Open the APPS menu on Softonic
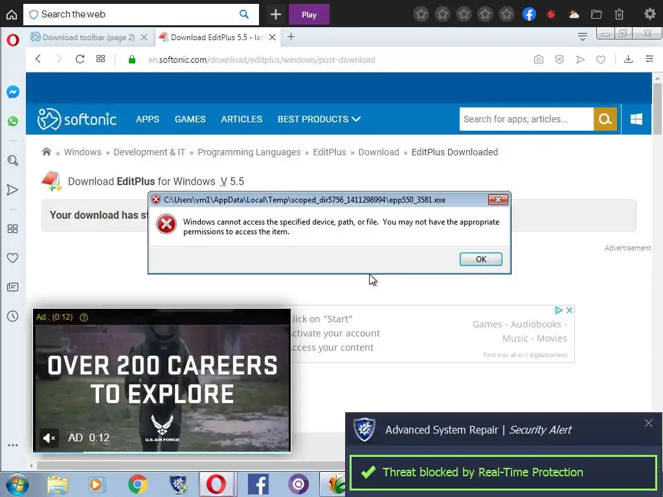The image size is (663, 497). tap(148, 119)
